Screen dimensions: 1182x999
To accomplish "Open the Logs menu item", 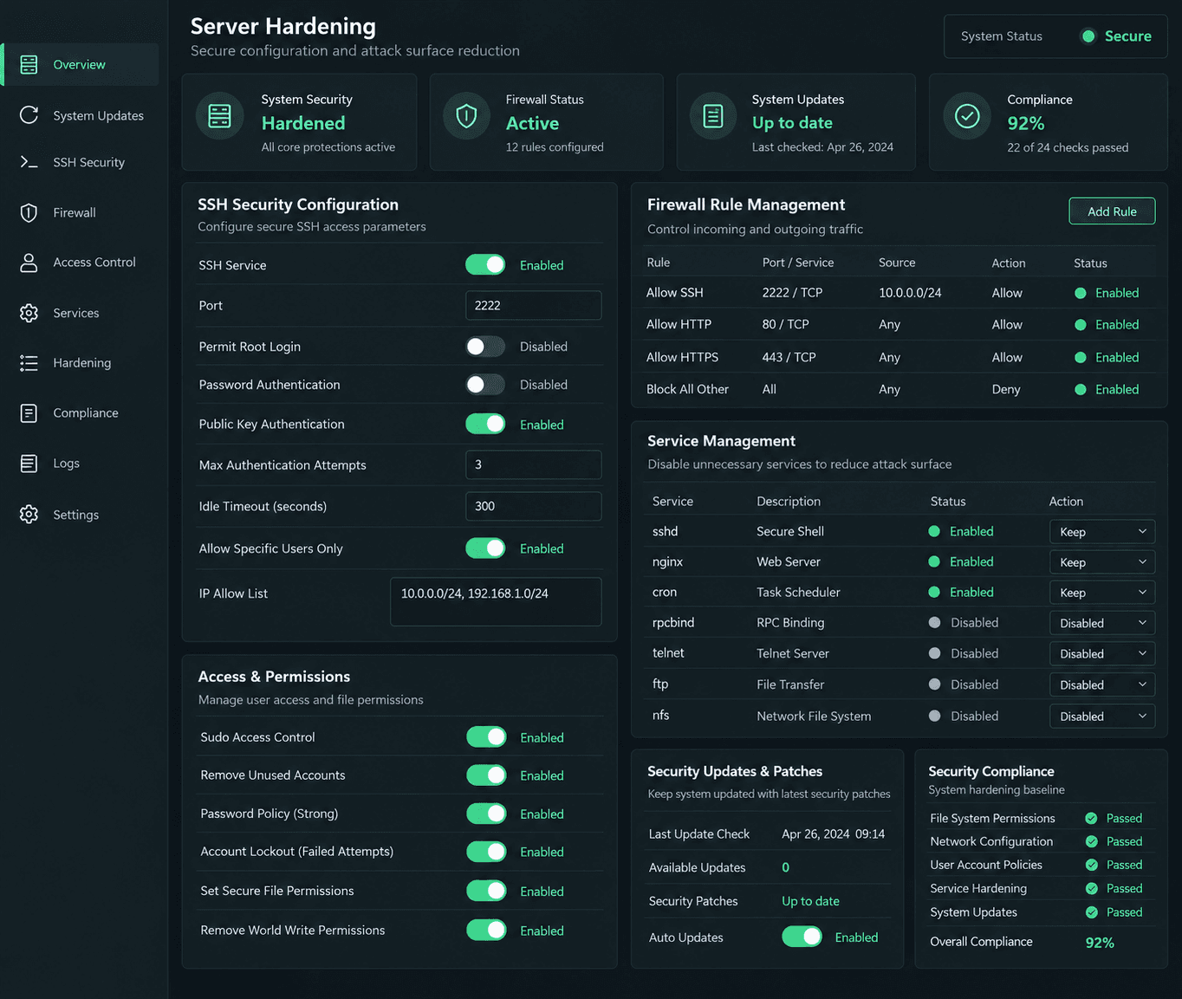I will [80, 464].
